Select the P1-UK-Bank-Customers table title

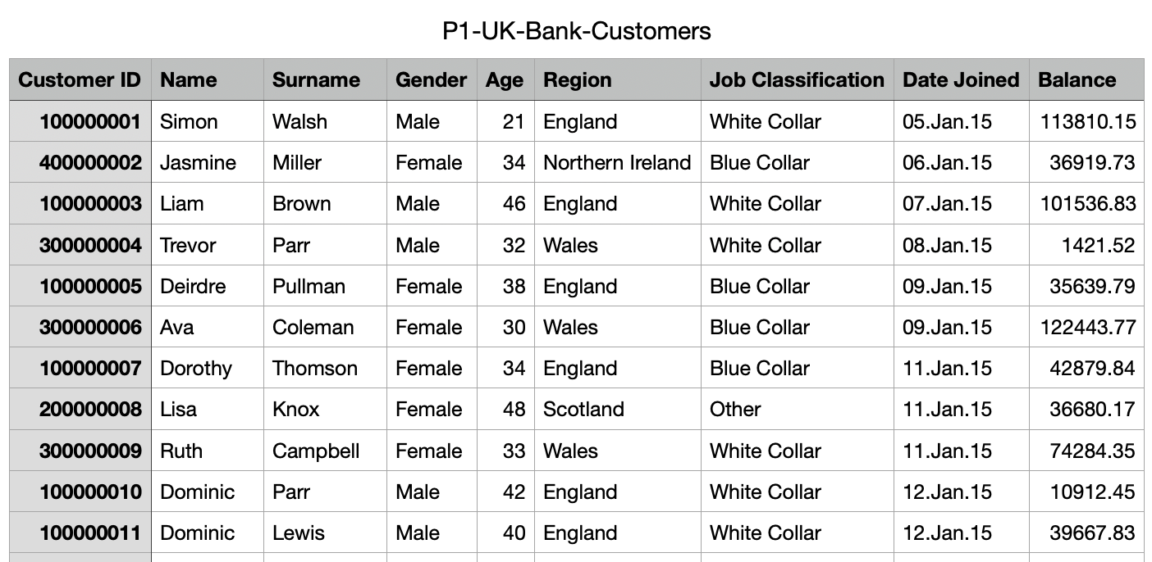576,31
